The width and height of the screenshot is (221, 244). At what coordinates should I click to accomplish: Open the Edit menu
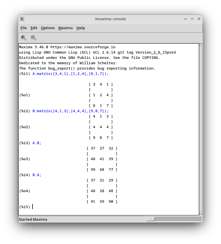coord(34,28)
